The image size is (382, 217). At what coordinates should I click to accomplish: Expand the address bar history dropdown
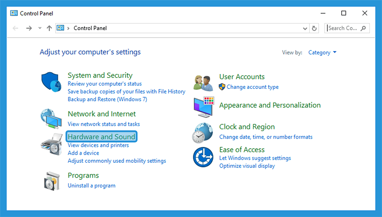pyautogui.click(x=305, y=29)
